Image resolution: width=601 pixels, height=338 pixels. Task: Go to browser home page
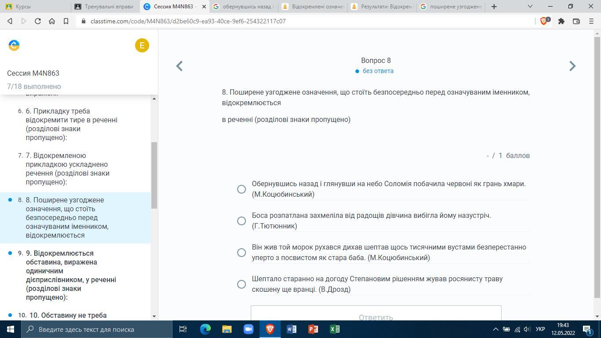(x=52, y=21)
